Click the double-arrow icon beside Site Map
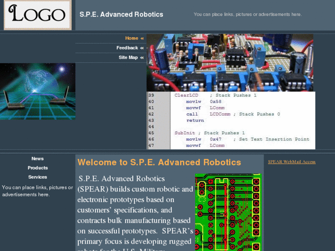 (142, 58)
